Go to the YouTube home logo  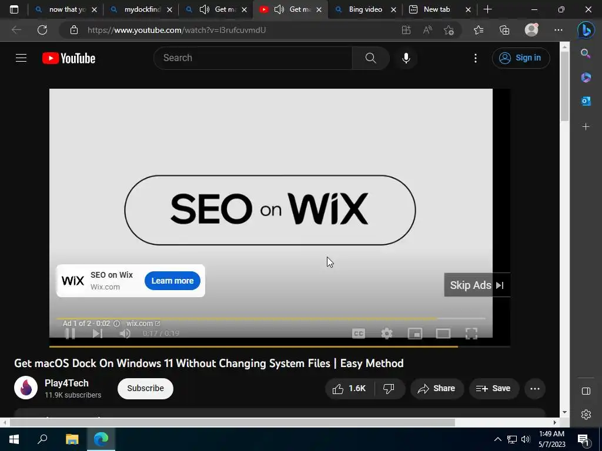pyautogui.click(x=69, y=58)
